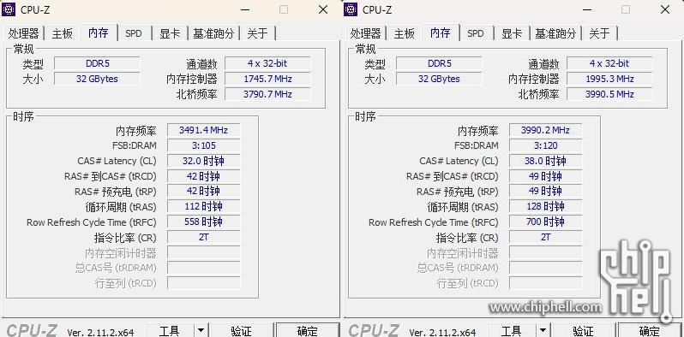Click tRAS value 112 时钟

(x=204, y=206)
